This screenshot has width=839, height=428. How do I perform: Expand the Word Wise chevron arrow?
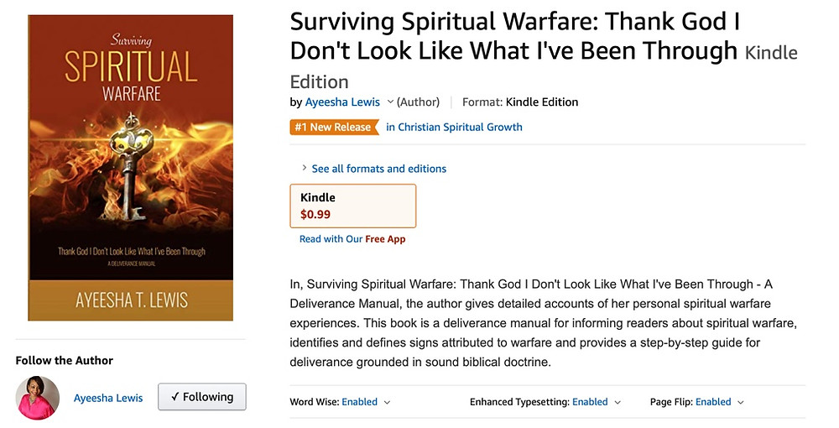(x=387, y=402)
